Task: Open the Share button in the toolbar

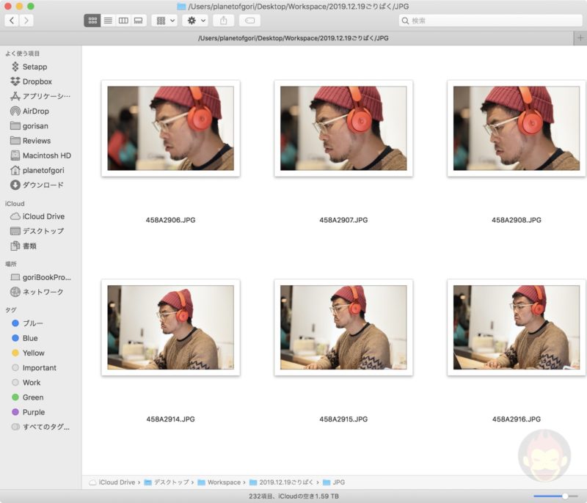Action: (224, 20)
